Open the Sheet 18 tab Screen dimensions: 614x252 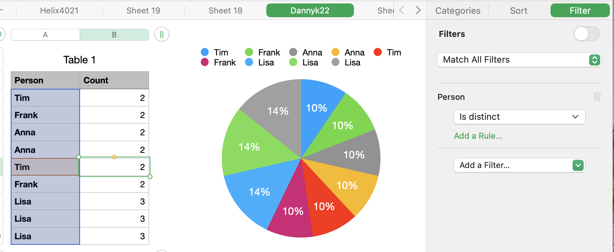click(225, 11)
